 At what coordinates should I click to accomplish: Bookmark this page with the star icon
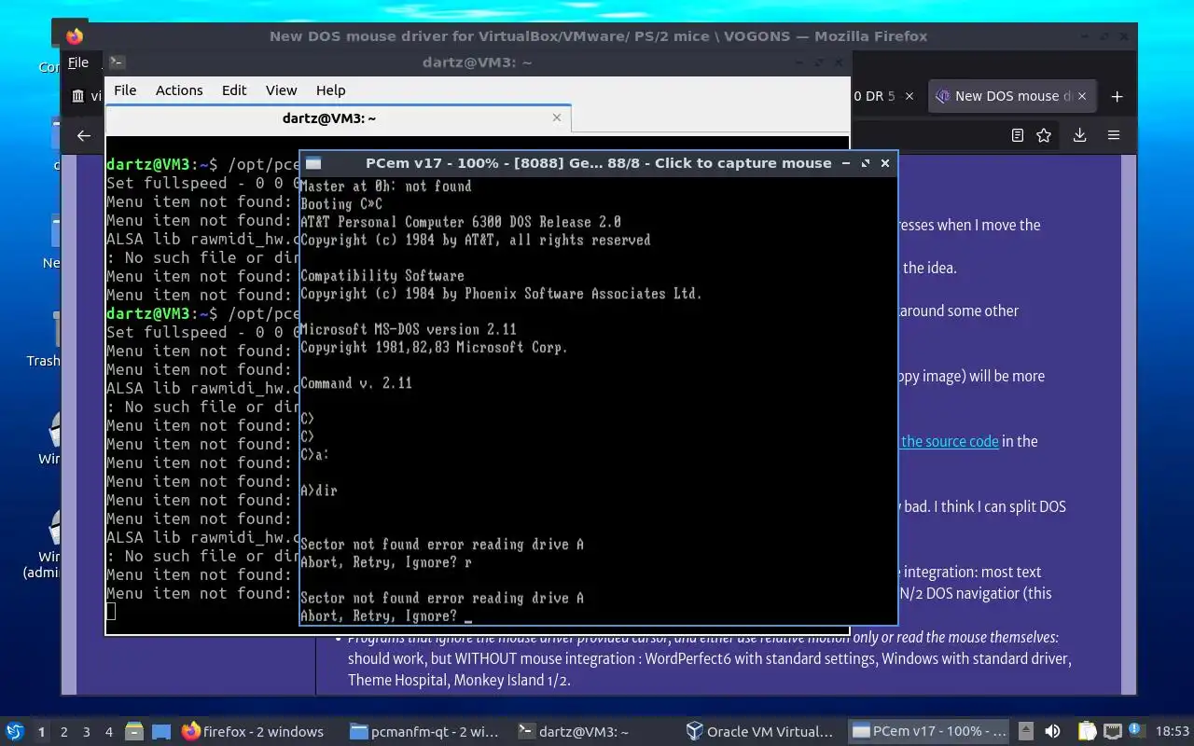tap(1044, 135)
